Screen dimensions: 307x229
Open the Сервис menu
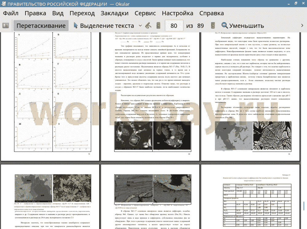(145, 13)
